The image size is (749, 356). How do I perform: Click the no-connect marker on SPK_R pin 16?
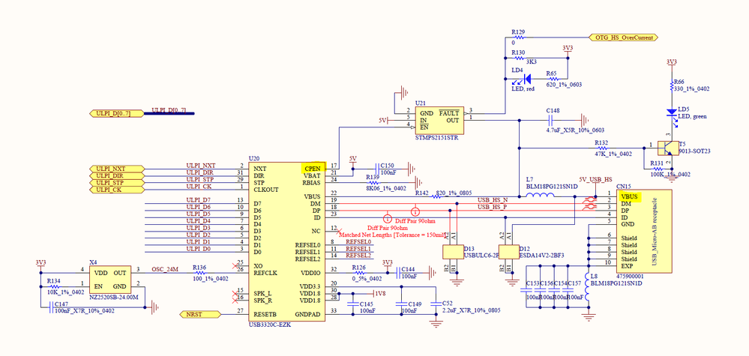point(235,300)
